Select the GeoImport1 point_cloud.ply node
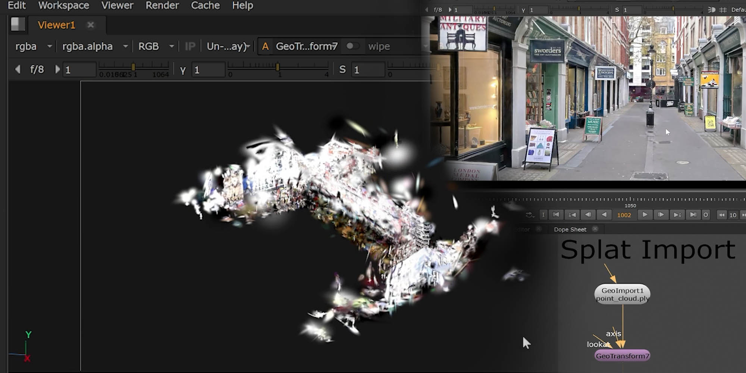The height and width of the screenshot is (373, 746). [x=622, y=294]
